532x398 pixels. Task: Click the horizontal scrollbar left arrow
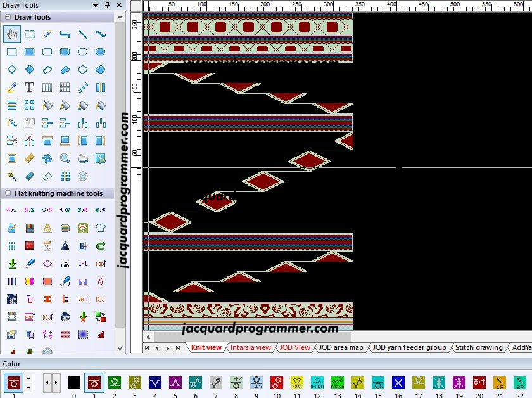[148, 337]
